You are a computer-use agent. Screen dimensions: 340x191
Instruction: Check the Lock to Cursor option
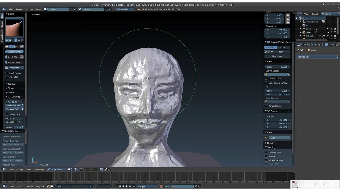(266, 79)
